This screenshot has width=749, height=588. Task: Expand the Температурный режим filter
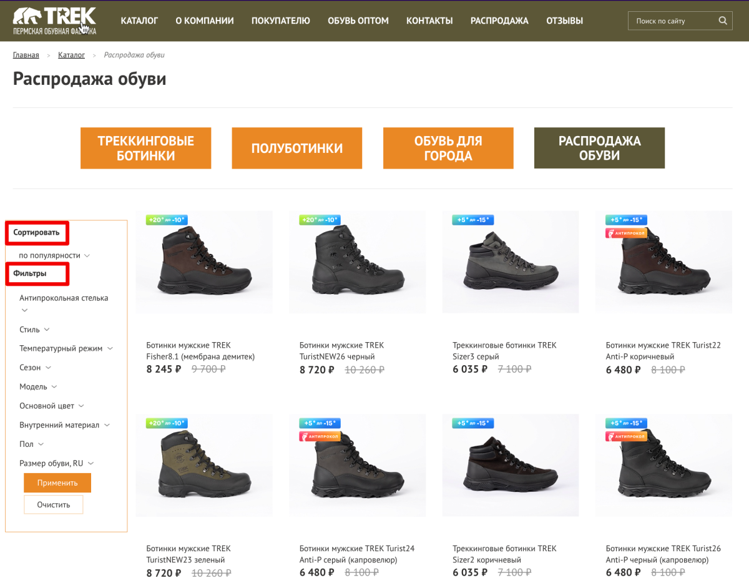(x=66, y=348)
